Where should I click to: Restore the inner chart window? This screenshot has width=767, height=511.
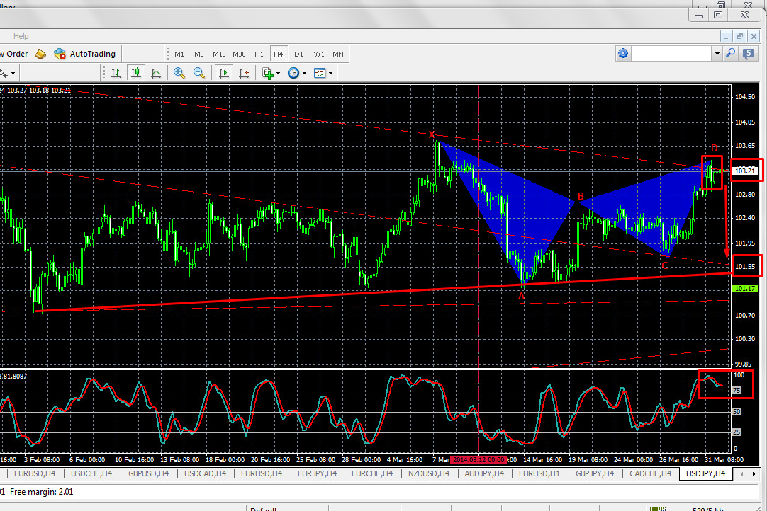740,36
